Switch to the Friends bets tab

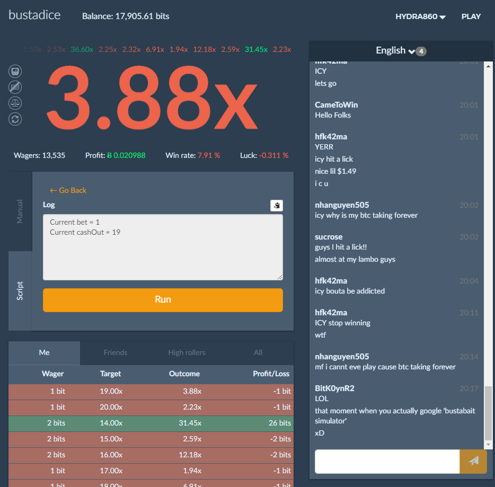(116, 352)
